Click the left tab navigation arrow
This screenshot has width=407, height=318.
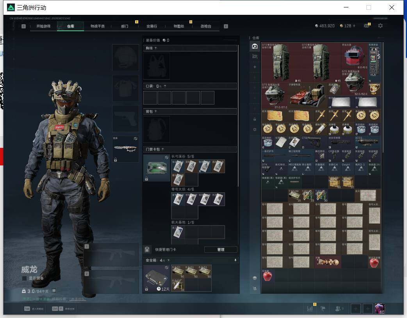(23, 26)
